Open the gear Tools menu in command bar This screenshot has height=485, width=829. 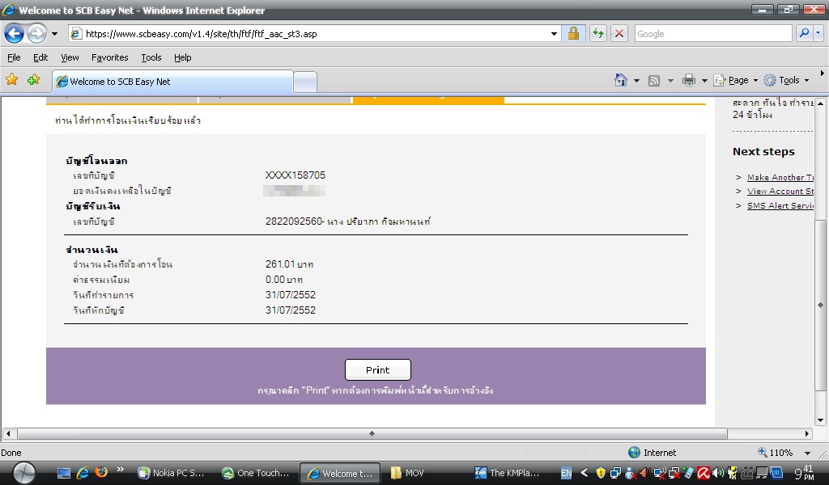tap(787, 80)
